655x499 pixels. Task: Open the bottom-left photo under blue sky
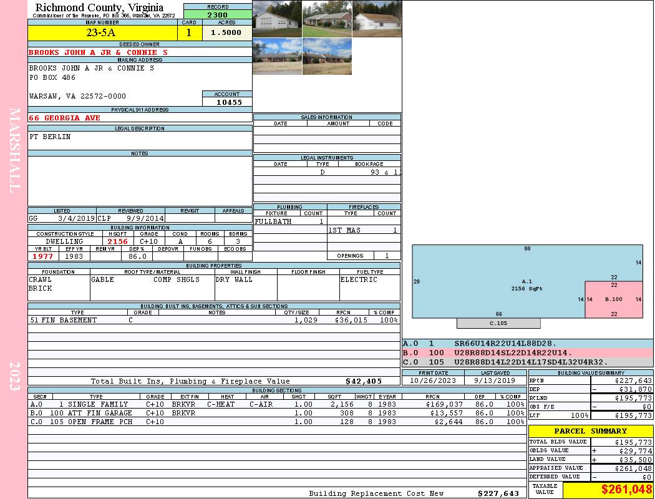277,57
